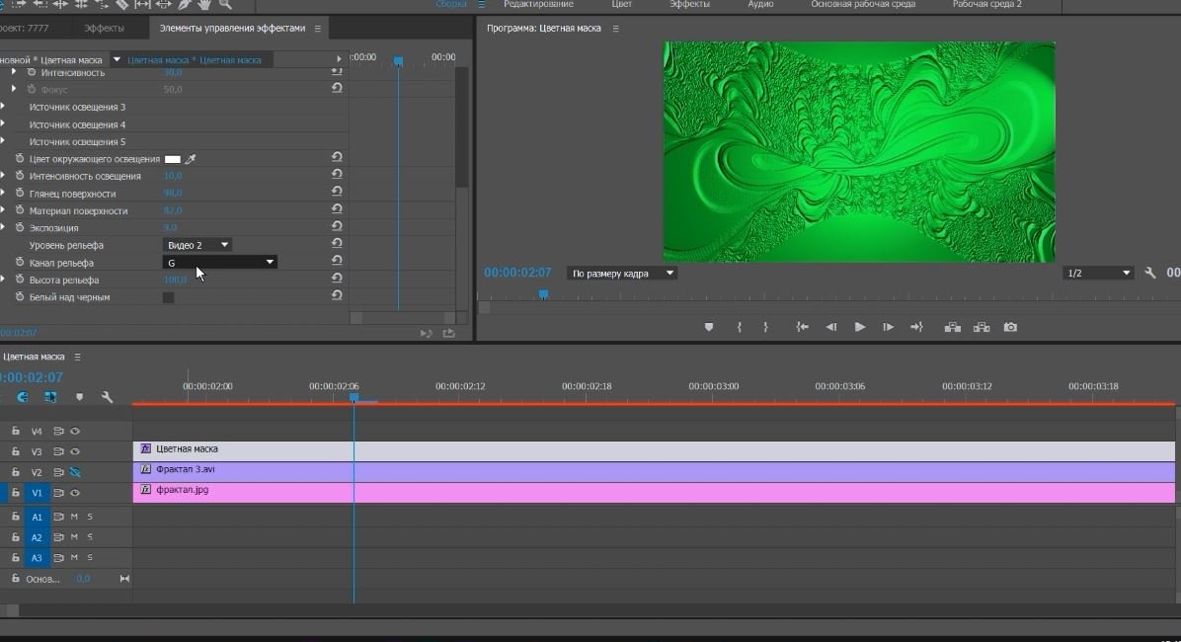Mute audio track A1

74,517
